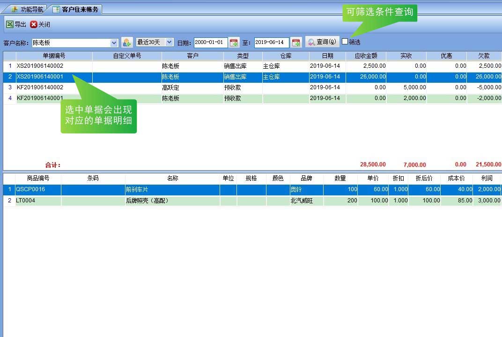Click the 自定义单号 column header

click(x=127, y=56)
